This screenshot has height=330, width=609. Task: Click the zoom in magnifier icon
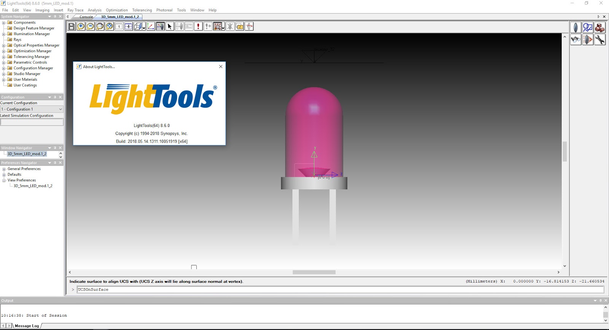coord(81,26)
